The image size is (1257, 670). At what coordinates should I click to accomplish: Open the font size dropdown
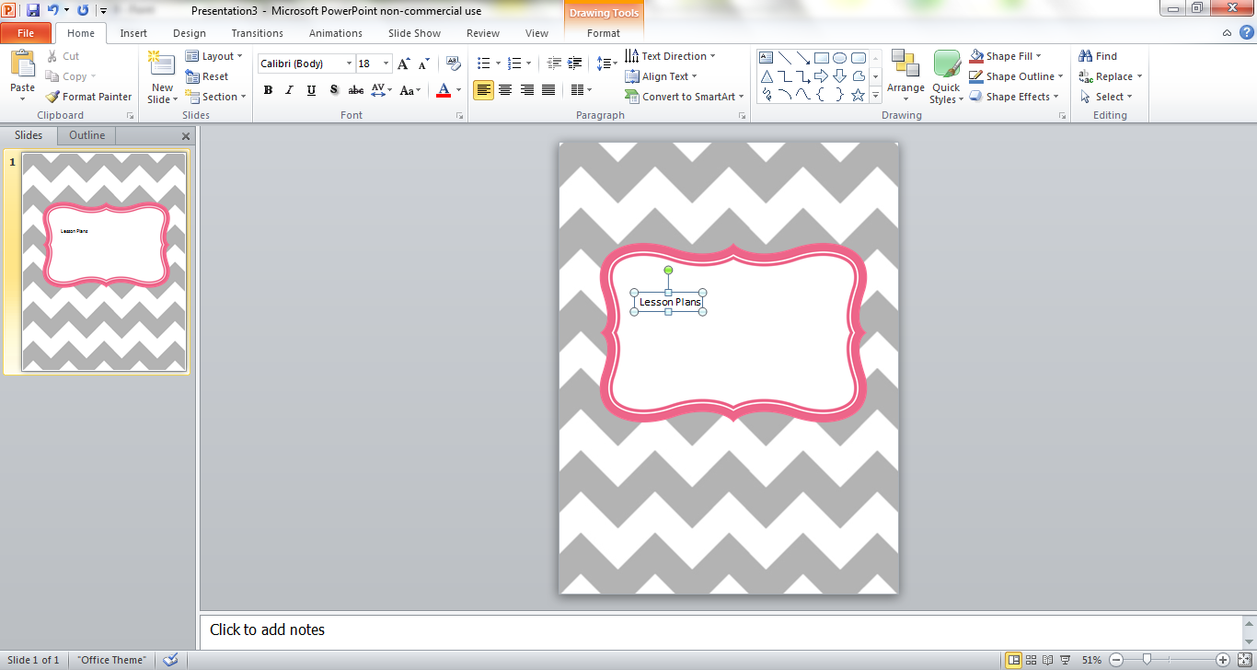tap(386, 64)
